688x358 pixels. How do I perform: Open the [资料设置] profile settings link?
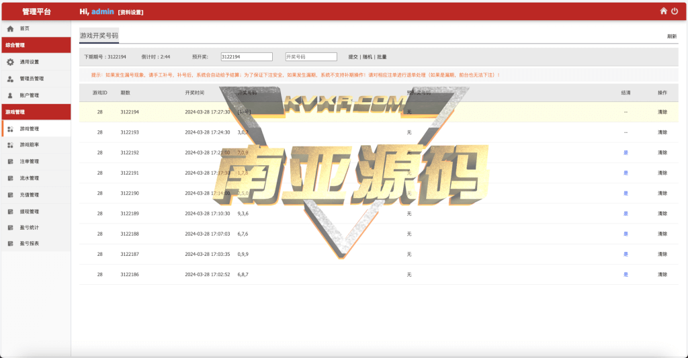point(131,12)
